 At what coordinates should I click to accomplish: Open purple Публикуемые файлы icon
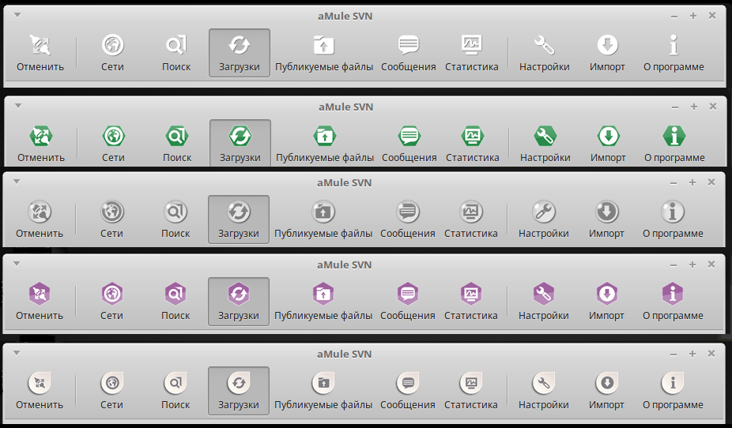(323, 295)
